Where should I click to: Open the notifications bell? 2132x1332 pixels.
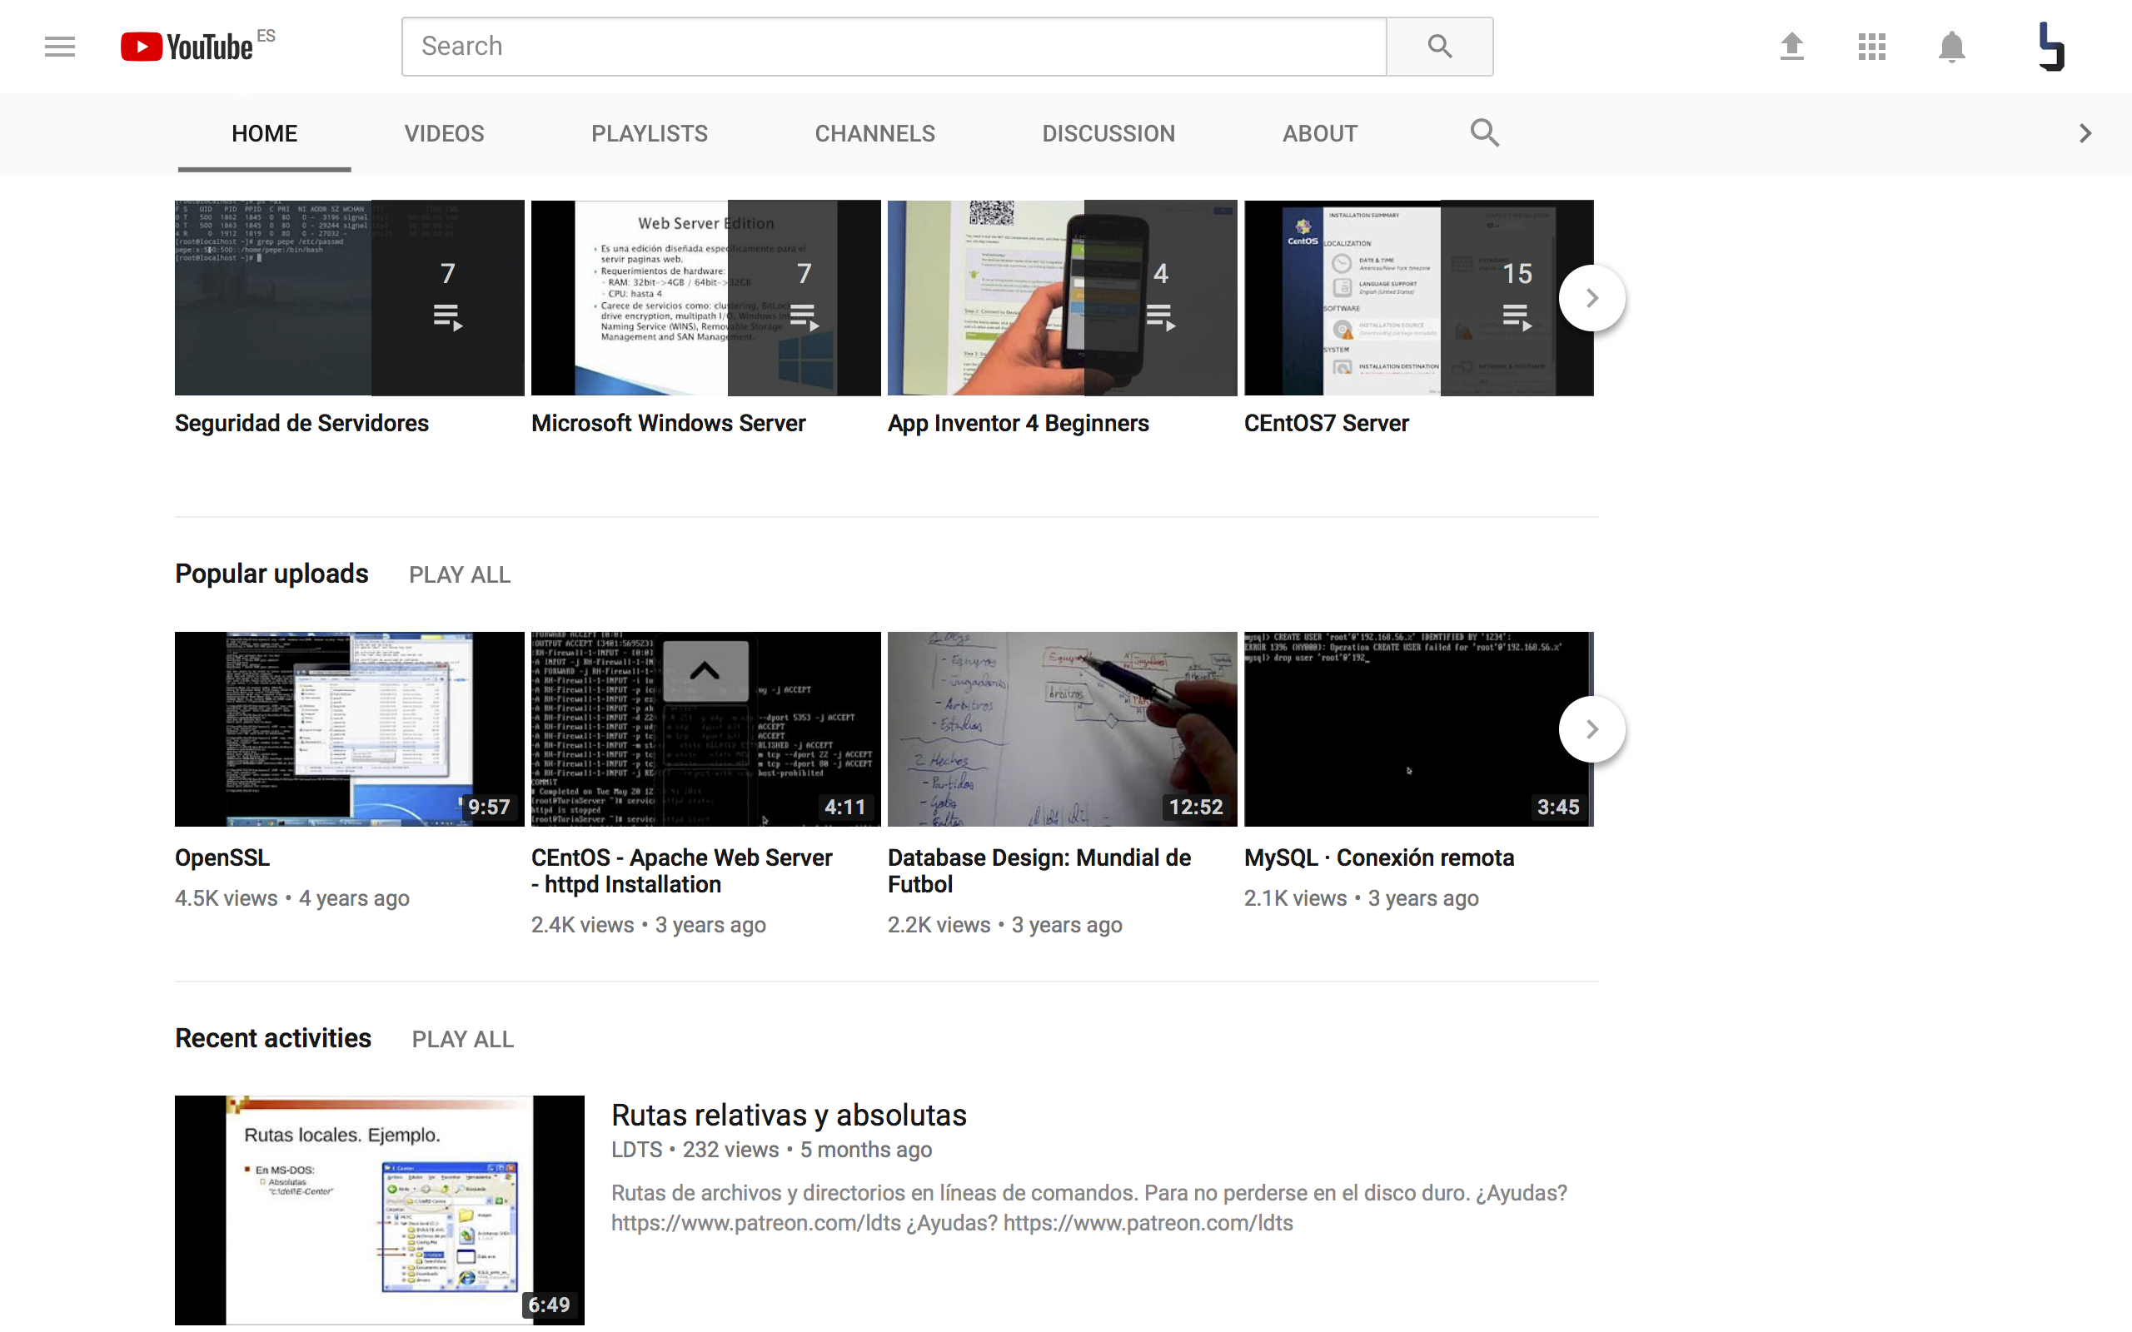[x=1951, y=47]
